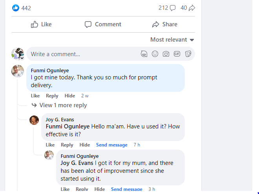
Task: Share the post using Share button
Action: 164,24
